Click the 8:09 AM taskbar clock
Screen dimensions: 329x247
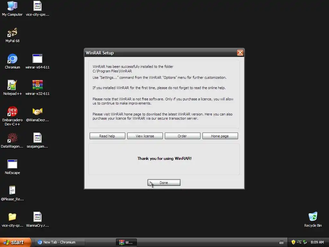317,242
